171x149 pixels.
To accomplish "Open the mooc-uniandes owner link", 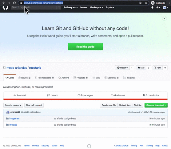I will pyautogui.click(x=17, y=68).
